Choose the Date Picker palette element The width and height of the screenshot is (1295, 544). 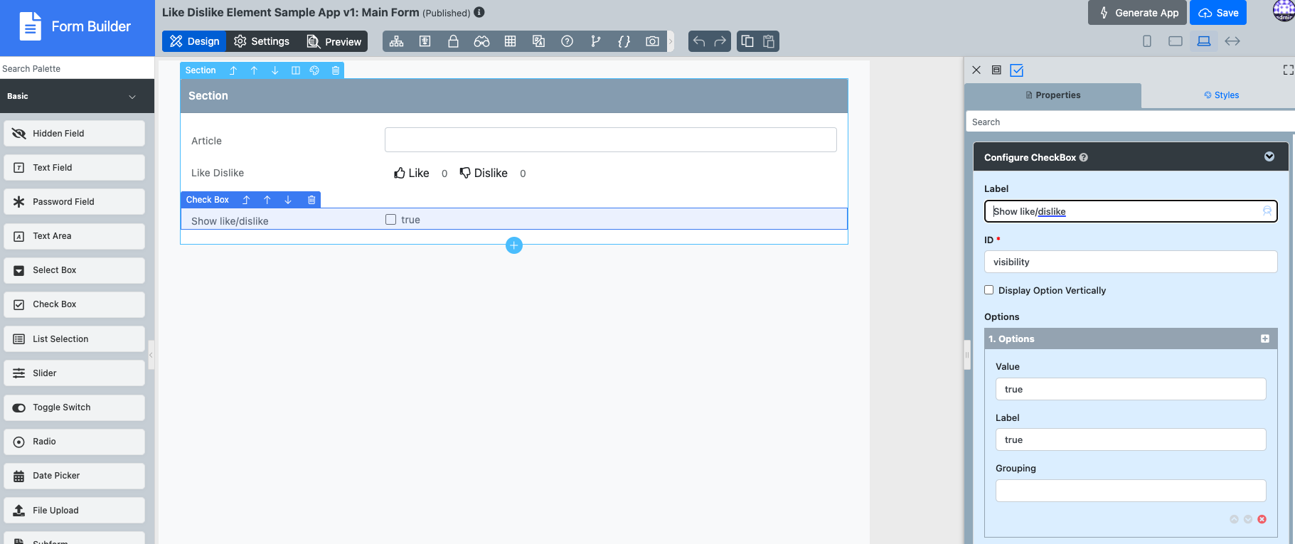coord(75,476)
